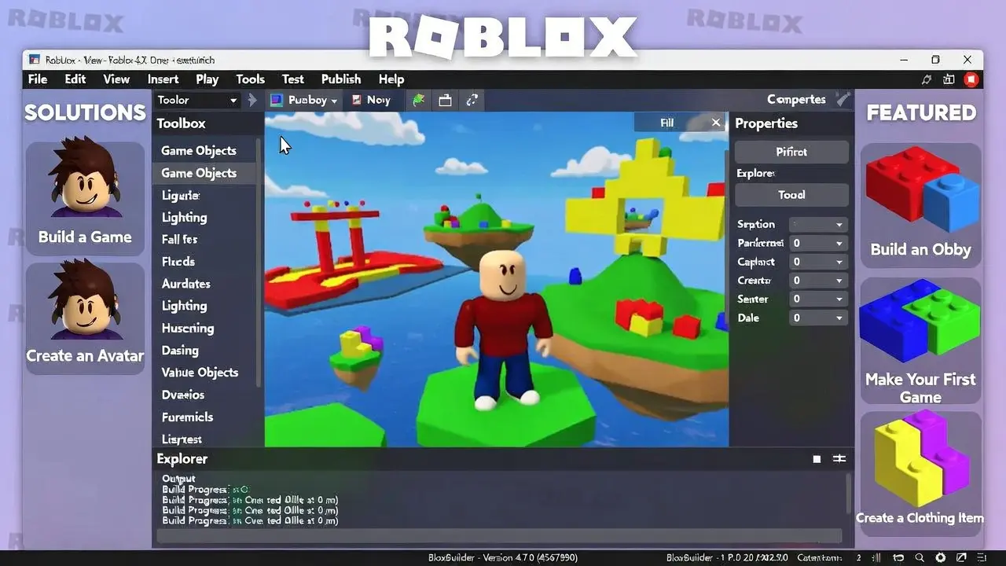Select Value Objects in the Toolbox list
Viewport: 1006px width, 566px height.
pos(200,373)
